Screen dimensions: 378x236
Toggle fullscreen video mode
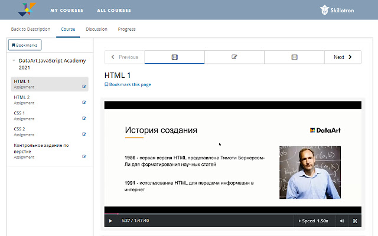355,221
